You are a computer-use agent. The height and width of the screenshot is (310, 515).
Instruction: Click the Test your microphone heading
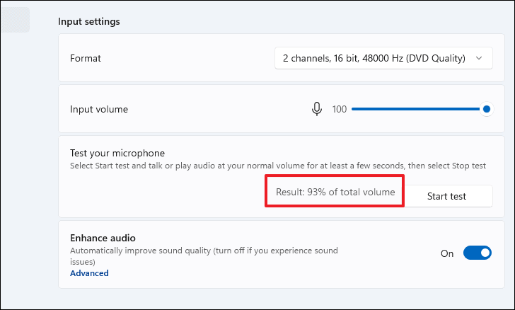click(117, 153)
